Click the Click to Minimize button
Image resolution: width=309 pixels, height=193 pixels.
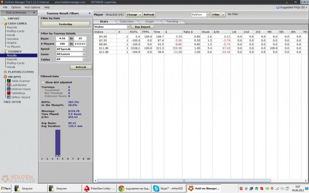(19, 13)
